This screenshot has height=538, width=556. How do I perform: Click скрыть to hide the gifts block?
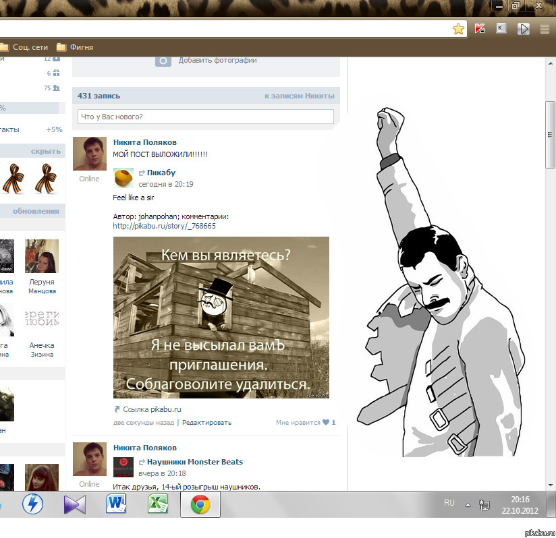coord(45,151)
